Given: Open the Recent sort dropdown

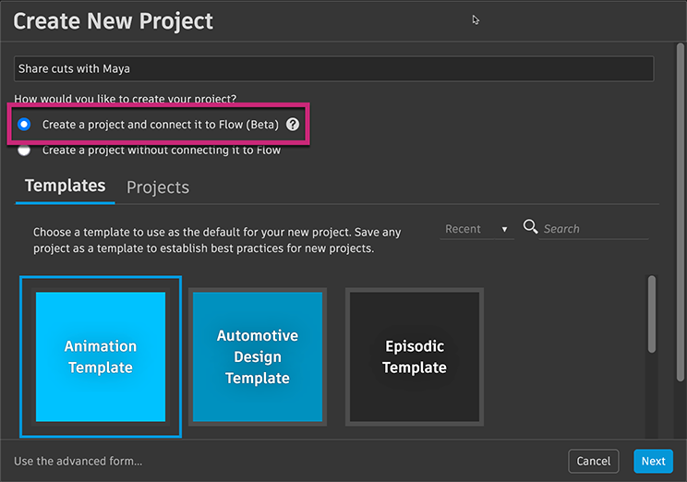Looking at the screenshot, I should coord(476,229).
